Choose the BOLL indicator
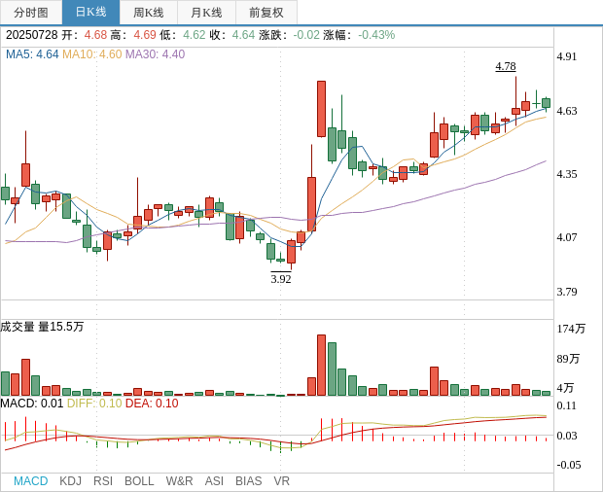Image resolution: width=603 pixels, height=492 pixels. point(139,481)
